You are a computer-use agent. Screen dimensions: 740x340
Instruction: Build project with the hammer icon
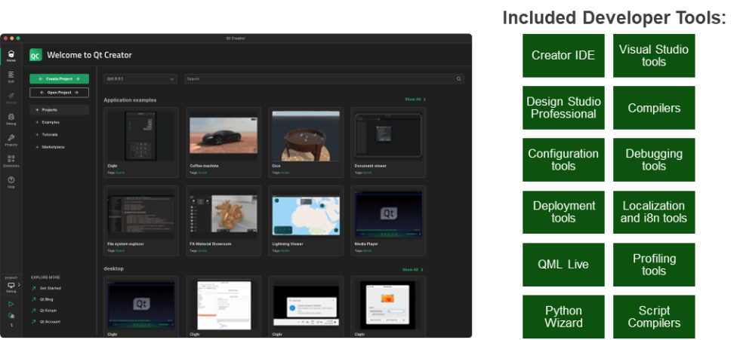coord(11,325)
